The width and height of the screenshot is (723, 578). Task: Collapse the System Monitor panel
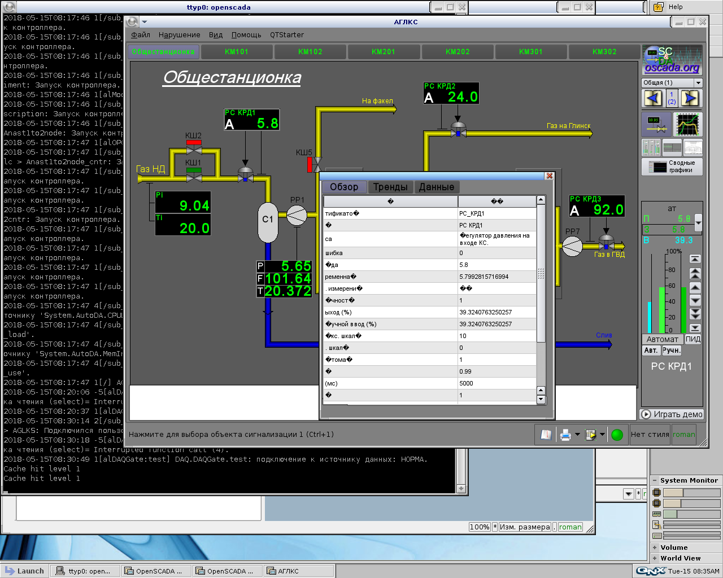click(655, 480)
